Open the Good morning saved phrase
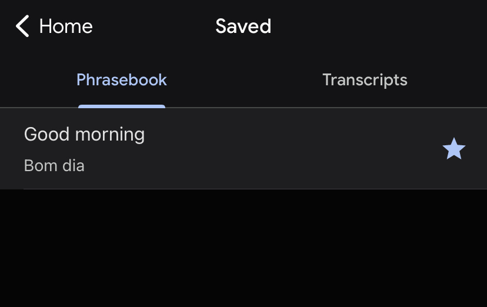This screenshot has width=487, height=307. [x=84, y=134]
